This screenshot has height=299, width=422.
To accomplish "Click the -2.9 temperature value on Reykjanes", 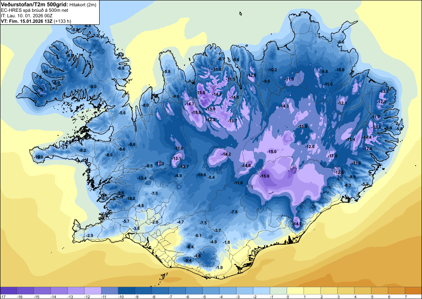I will pyautogui.click(x=89, y=236).
